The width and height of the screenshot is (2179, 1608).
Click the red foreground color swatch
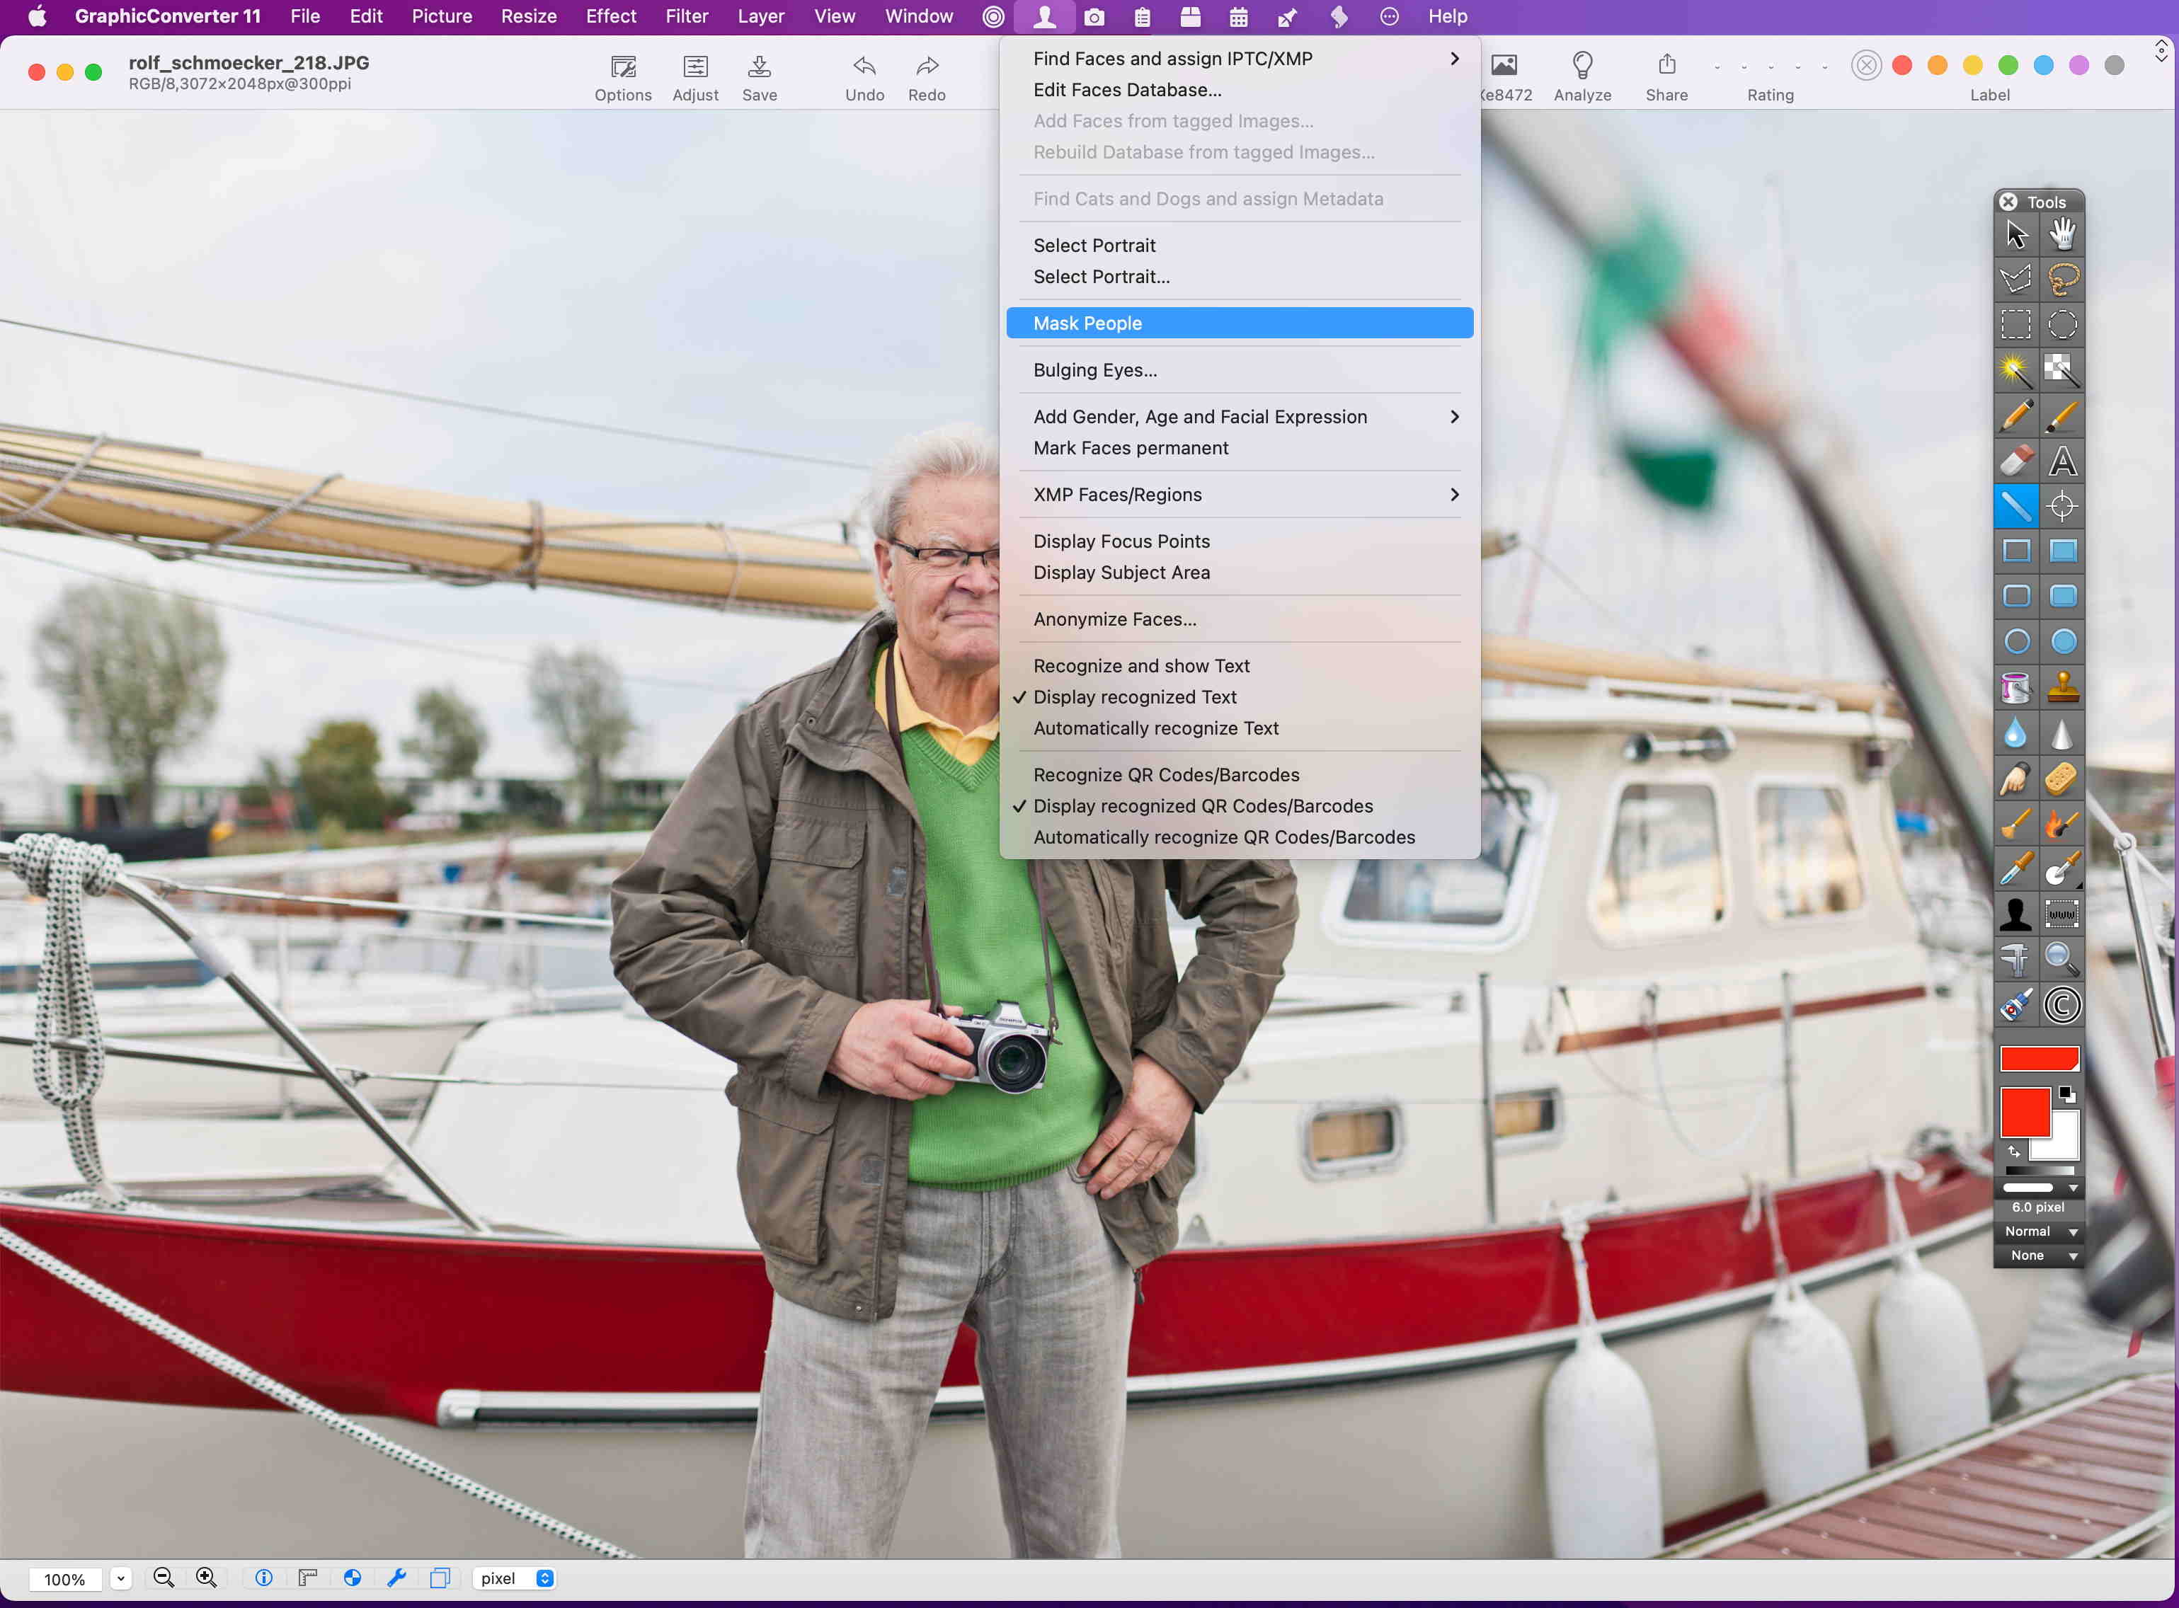[2025, 1112]
